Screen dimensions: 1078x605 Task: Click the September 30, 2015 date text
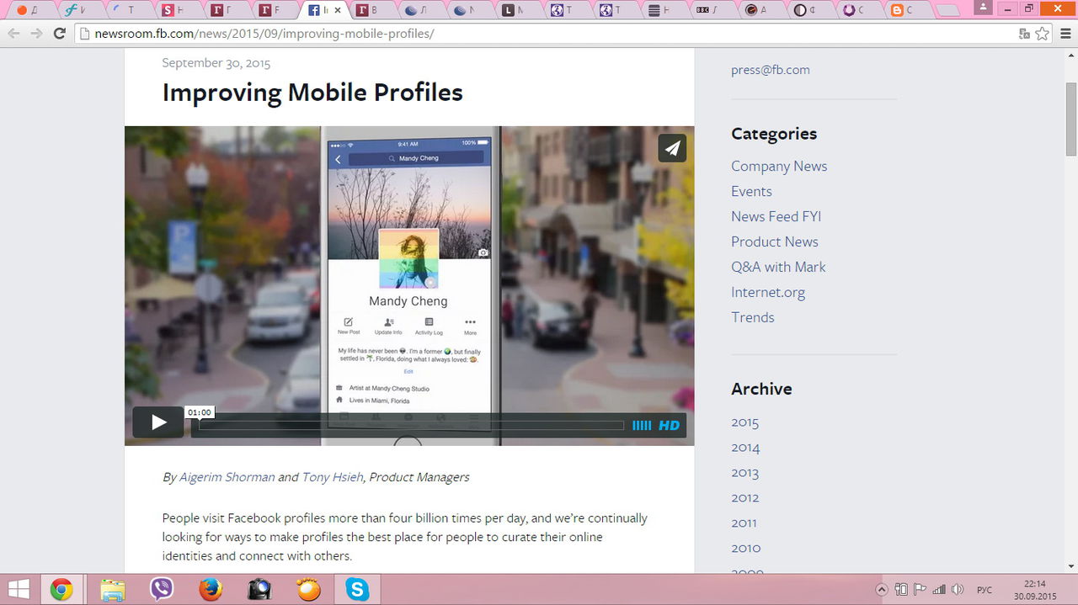pos(216,63)
